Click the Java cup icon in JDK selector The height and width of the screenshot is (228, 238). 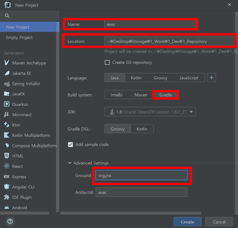point(112,112)
